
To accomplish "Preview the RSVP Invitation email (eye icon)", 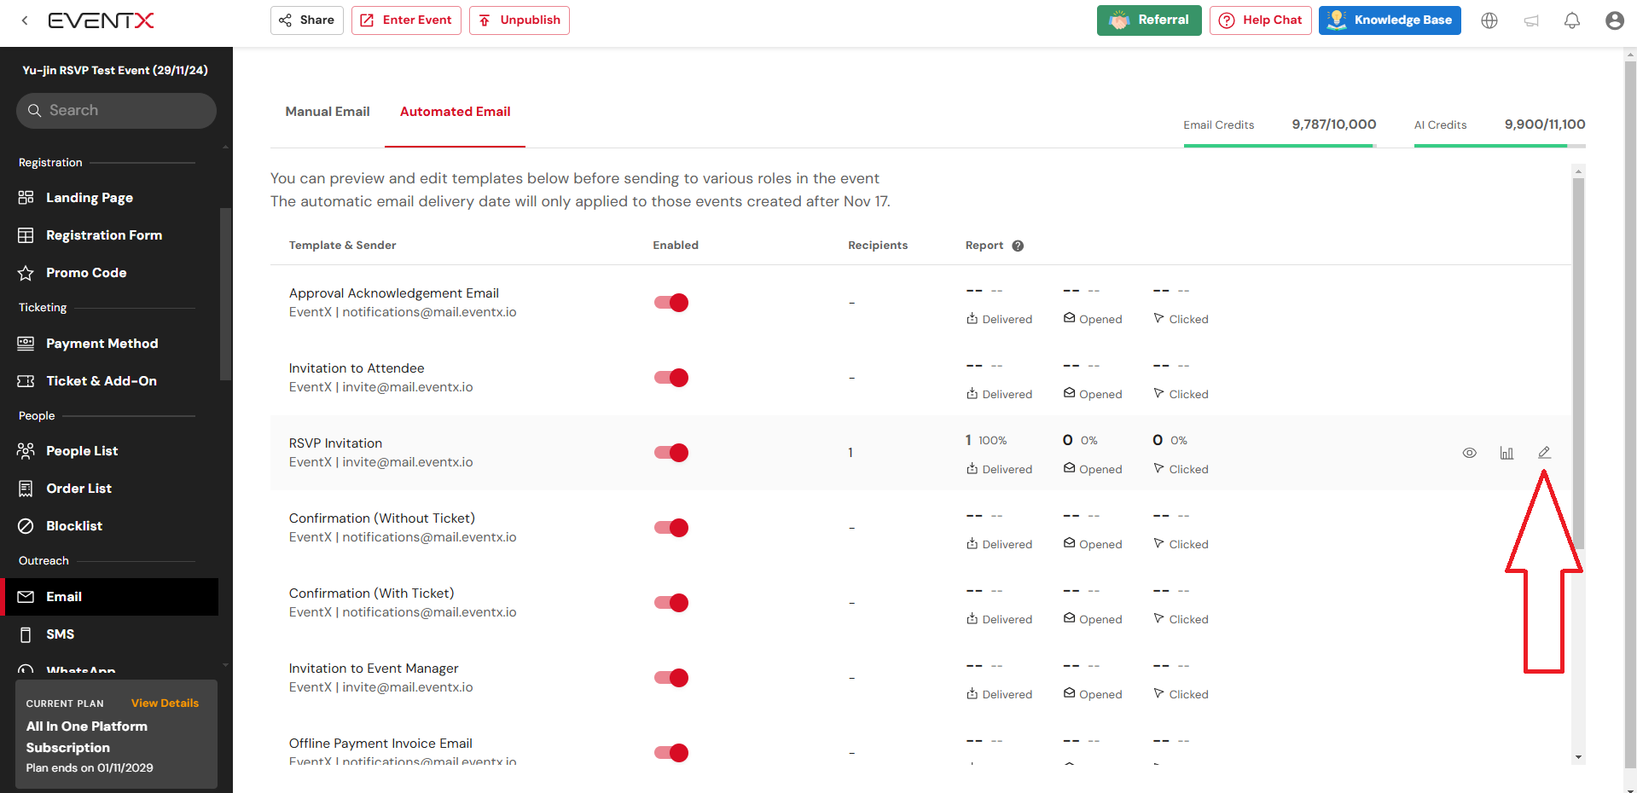I will [1469, 453].
